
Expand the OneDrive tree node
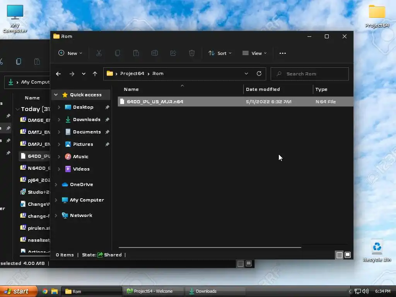pos(56,184)
